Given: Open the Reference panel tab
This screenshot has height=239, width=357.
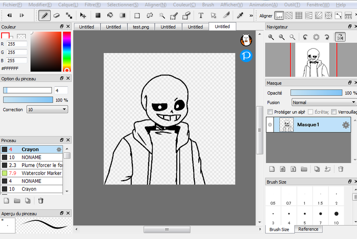Looking at the screenshot, I should coord(308,229).
